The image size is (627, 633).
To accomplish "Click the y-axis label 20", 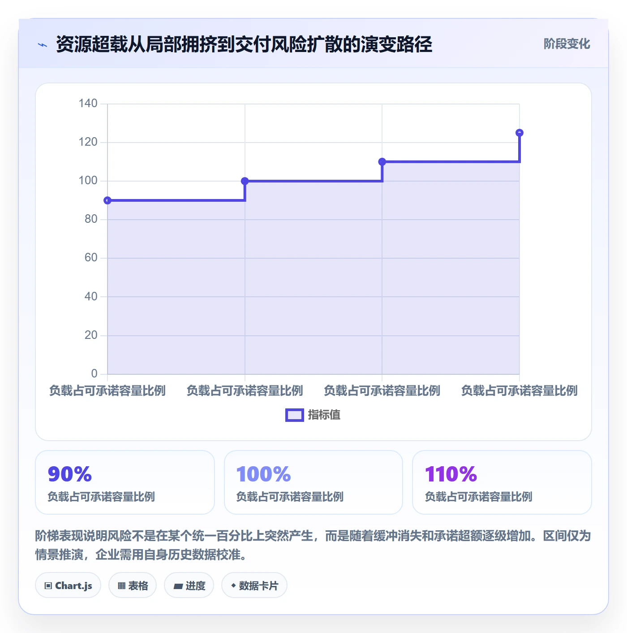I will pos(91,335).
